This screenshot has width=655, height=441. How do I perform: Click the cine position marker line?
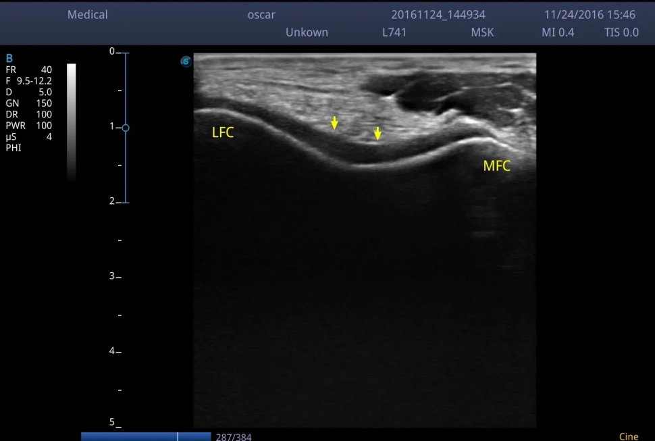[178, 437]
